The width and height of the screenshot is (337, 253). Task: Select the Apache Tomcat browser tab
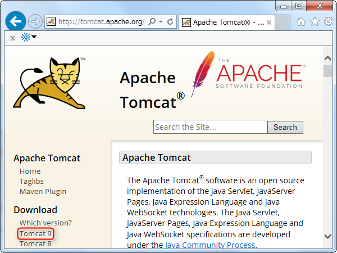click(x=226, y=22)
